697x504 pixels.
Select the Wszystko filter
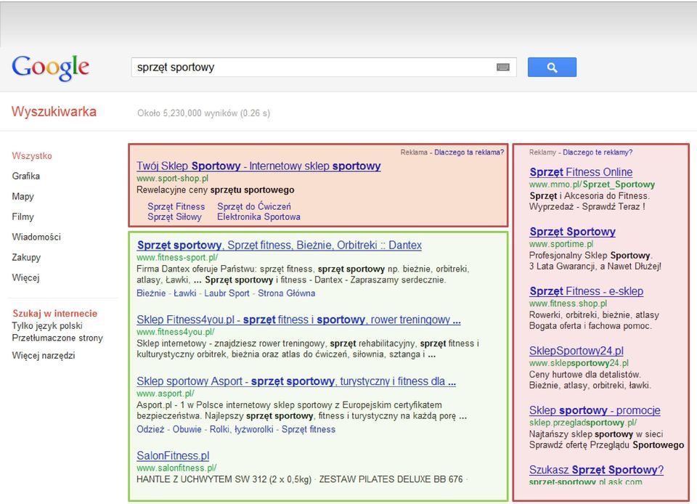pos(32,156)
